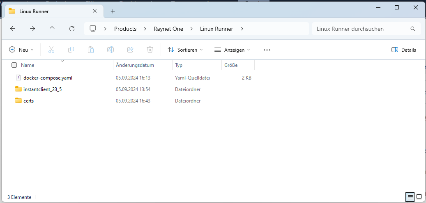426x203 pixels.
Task: Open the more options ellipsis menu
Action: pyautogui.click(x=267, y=50)
